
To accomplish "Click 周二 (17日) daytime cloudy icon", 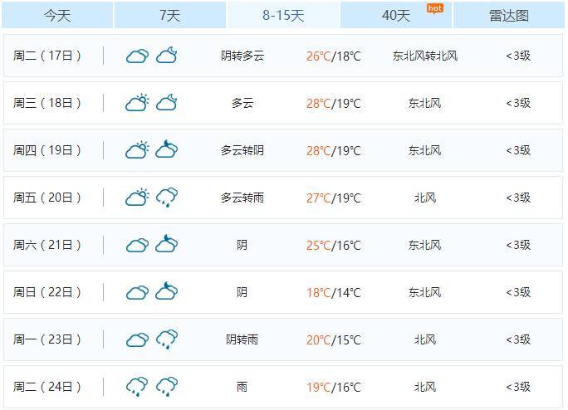I will (x=137, y=56).
